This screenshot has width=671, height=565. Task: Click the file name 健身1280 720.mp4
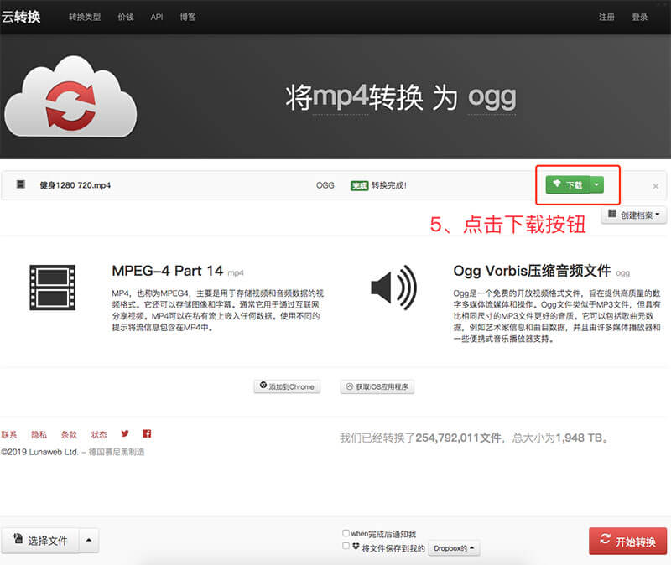point(75,185)
